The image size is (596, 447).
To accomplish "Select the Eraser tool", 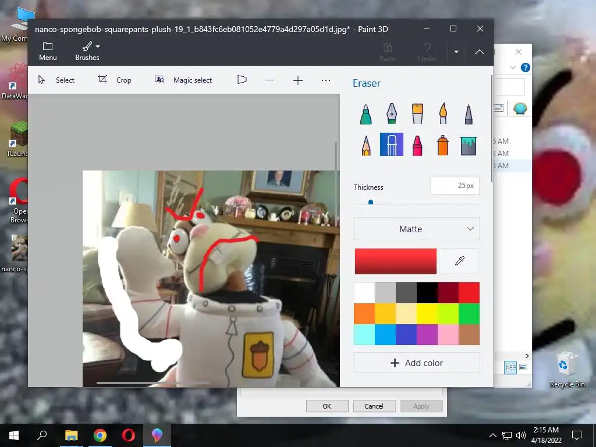I will point(392,144).
